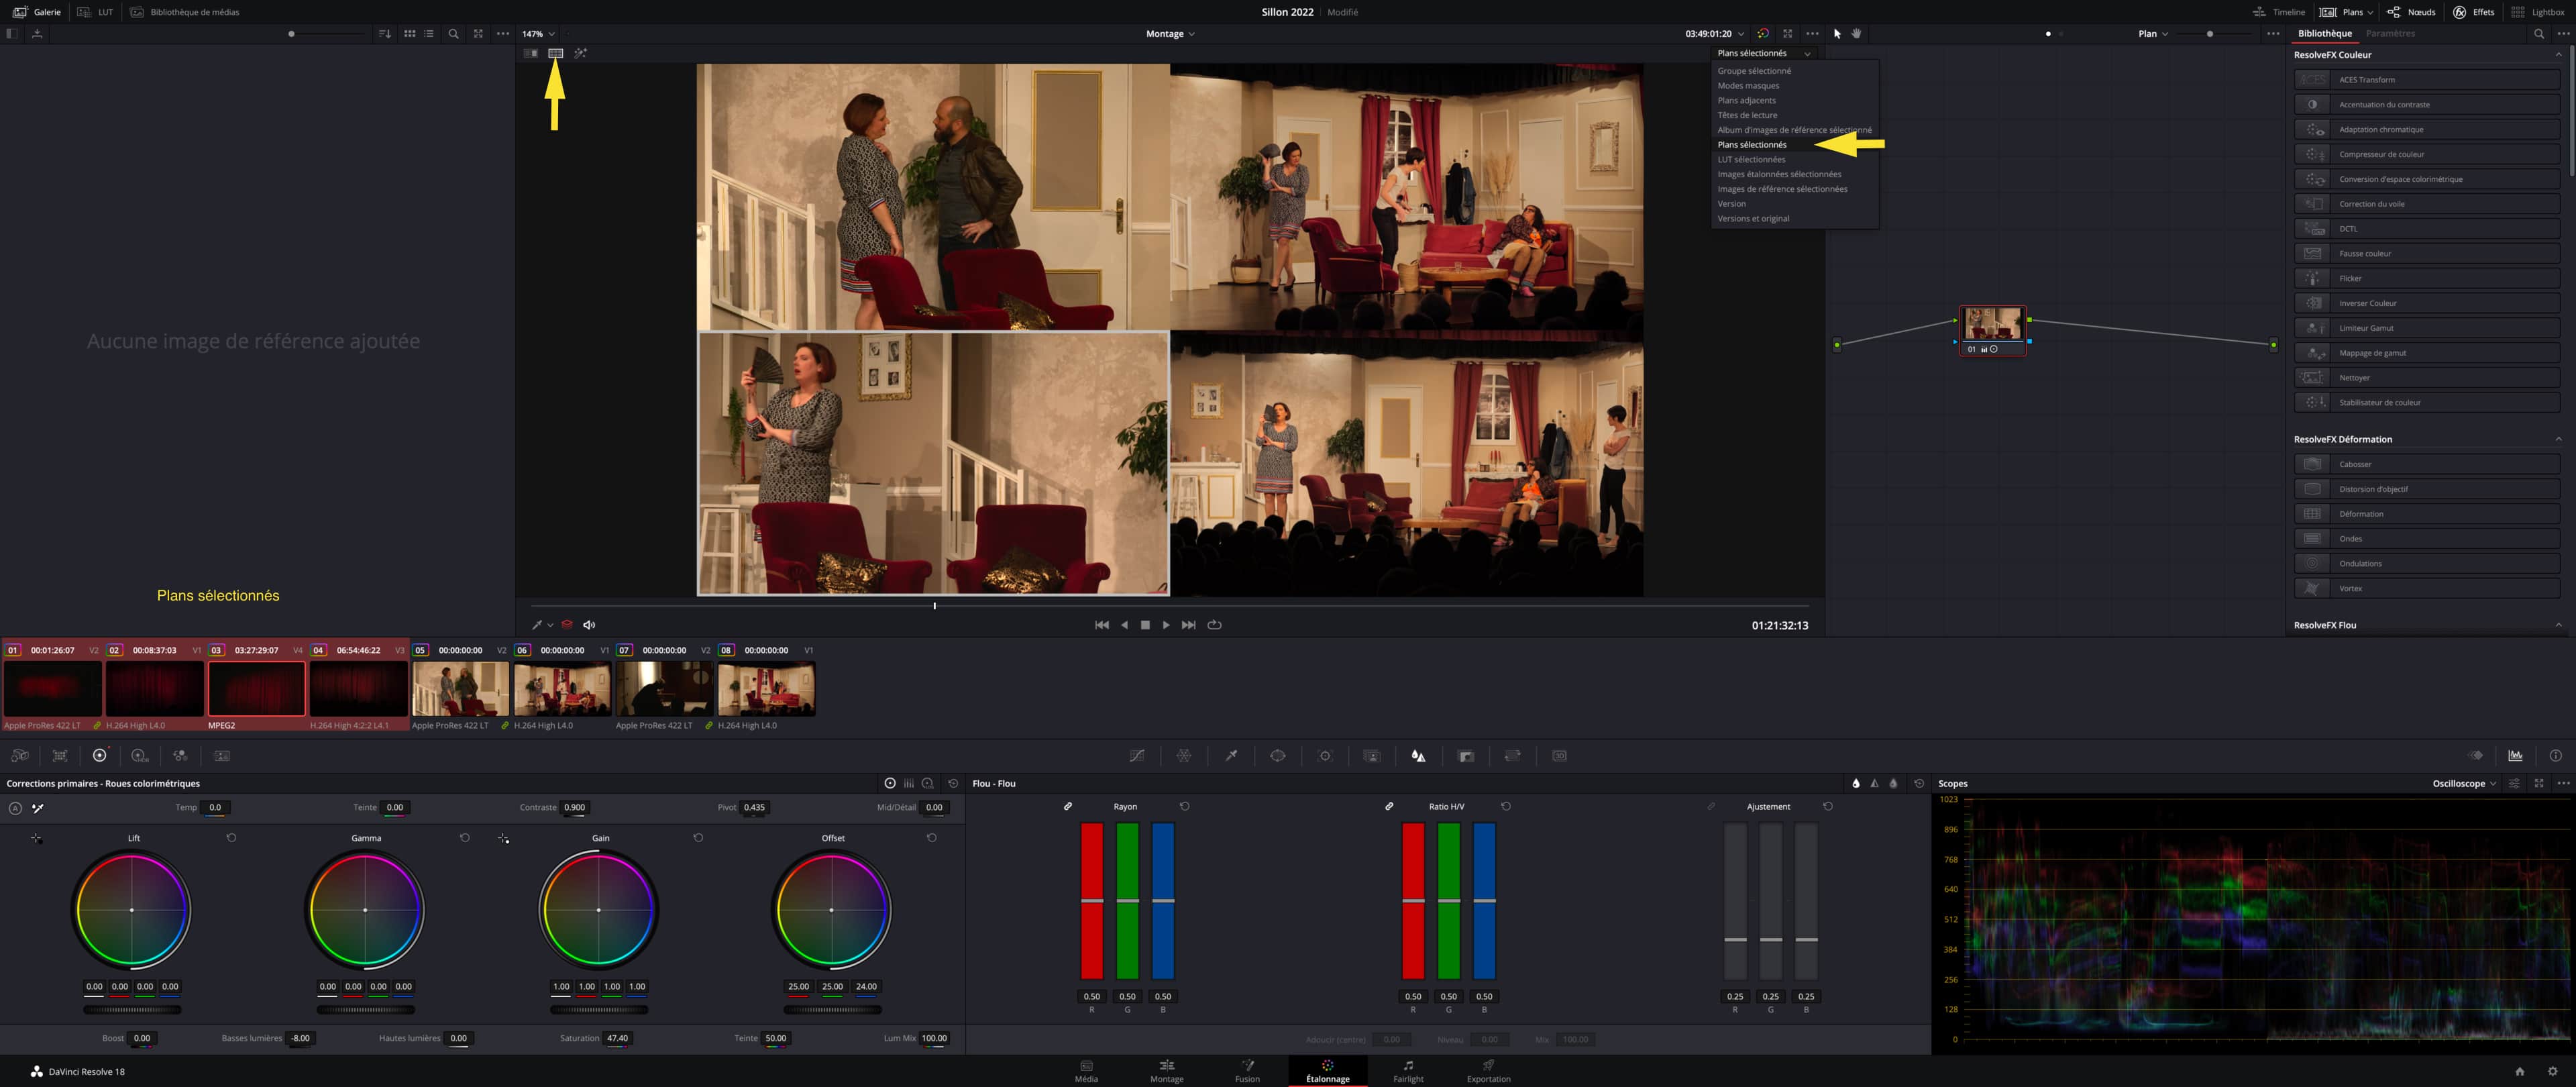This screenshot has width=2576, height=1087.
Task: Click the split screen viewer icon
Action: [x=555, y=53]
